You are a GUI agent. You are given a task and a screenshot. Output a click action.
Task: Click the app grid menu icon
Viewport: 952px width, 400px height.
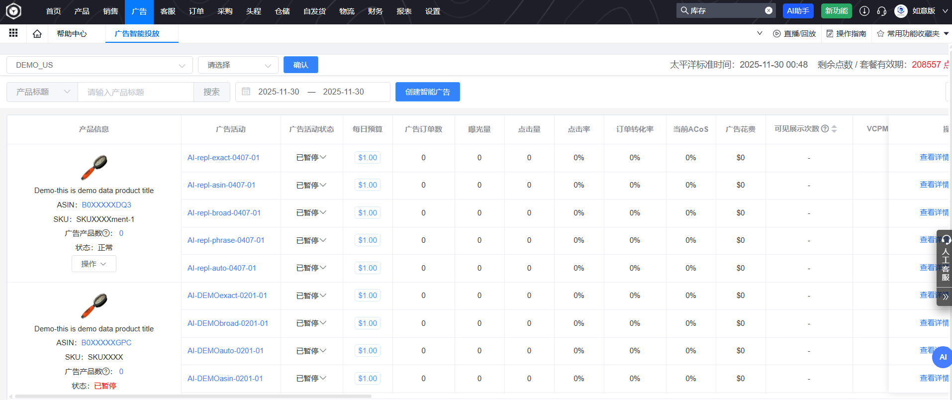pos(13,33)
